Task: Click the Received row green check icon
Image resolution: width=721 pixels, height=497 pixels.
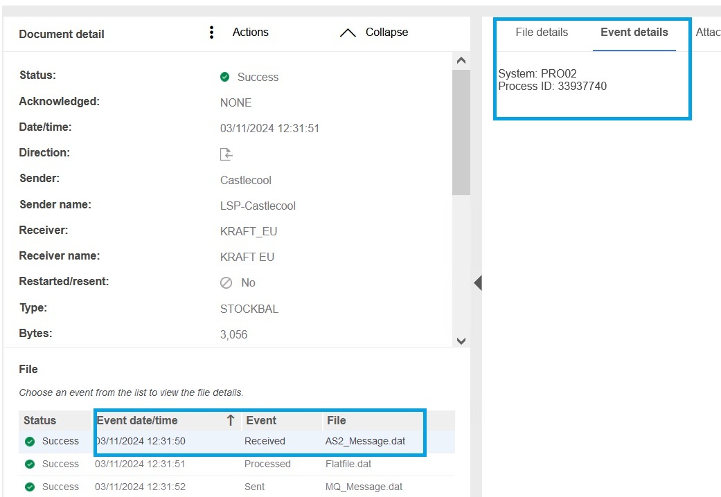Action: point(30,441)
